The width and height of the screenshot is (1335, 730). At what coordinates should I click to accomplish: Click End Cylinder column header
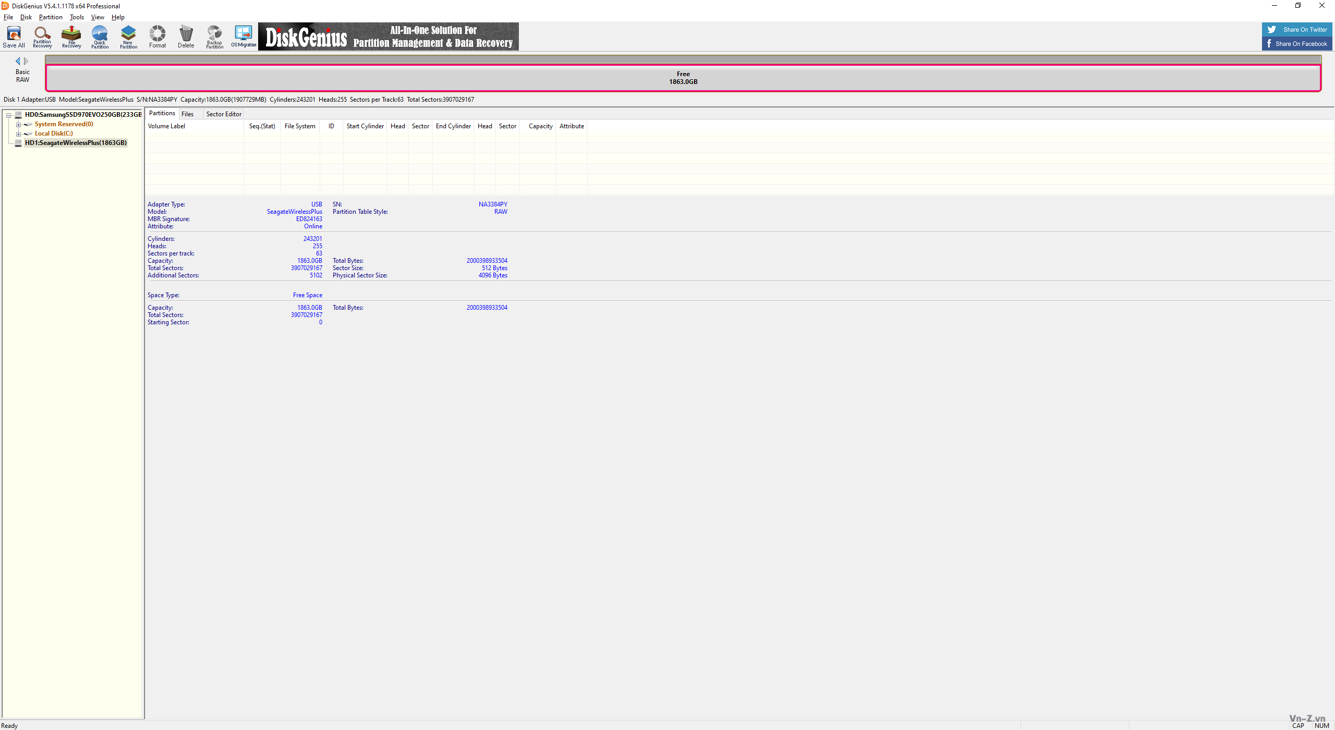click(x=453, y=126)
